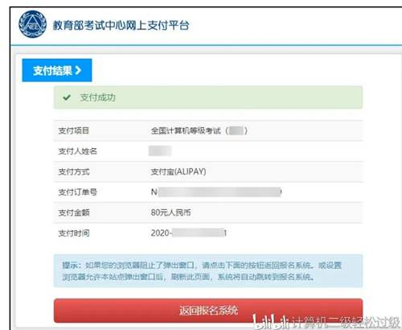Click the 教育部考试中心网上支付平台 header title
Image resolution: width=402 pixels, height=330 pixels.
pyautogui.click(x=121, y=25)
